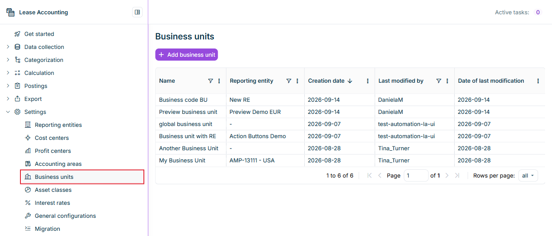The image size is (552, 236).
Task: Open the Profit centers settings page
Action: coord(53,151)
